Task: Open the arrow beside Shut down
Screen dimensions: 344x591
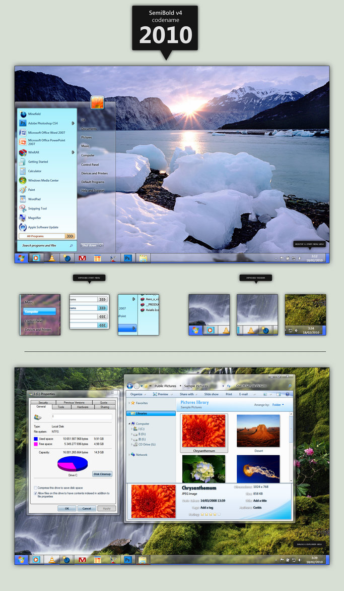Action: (101, 245)
